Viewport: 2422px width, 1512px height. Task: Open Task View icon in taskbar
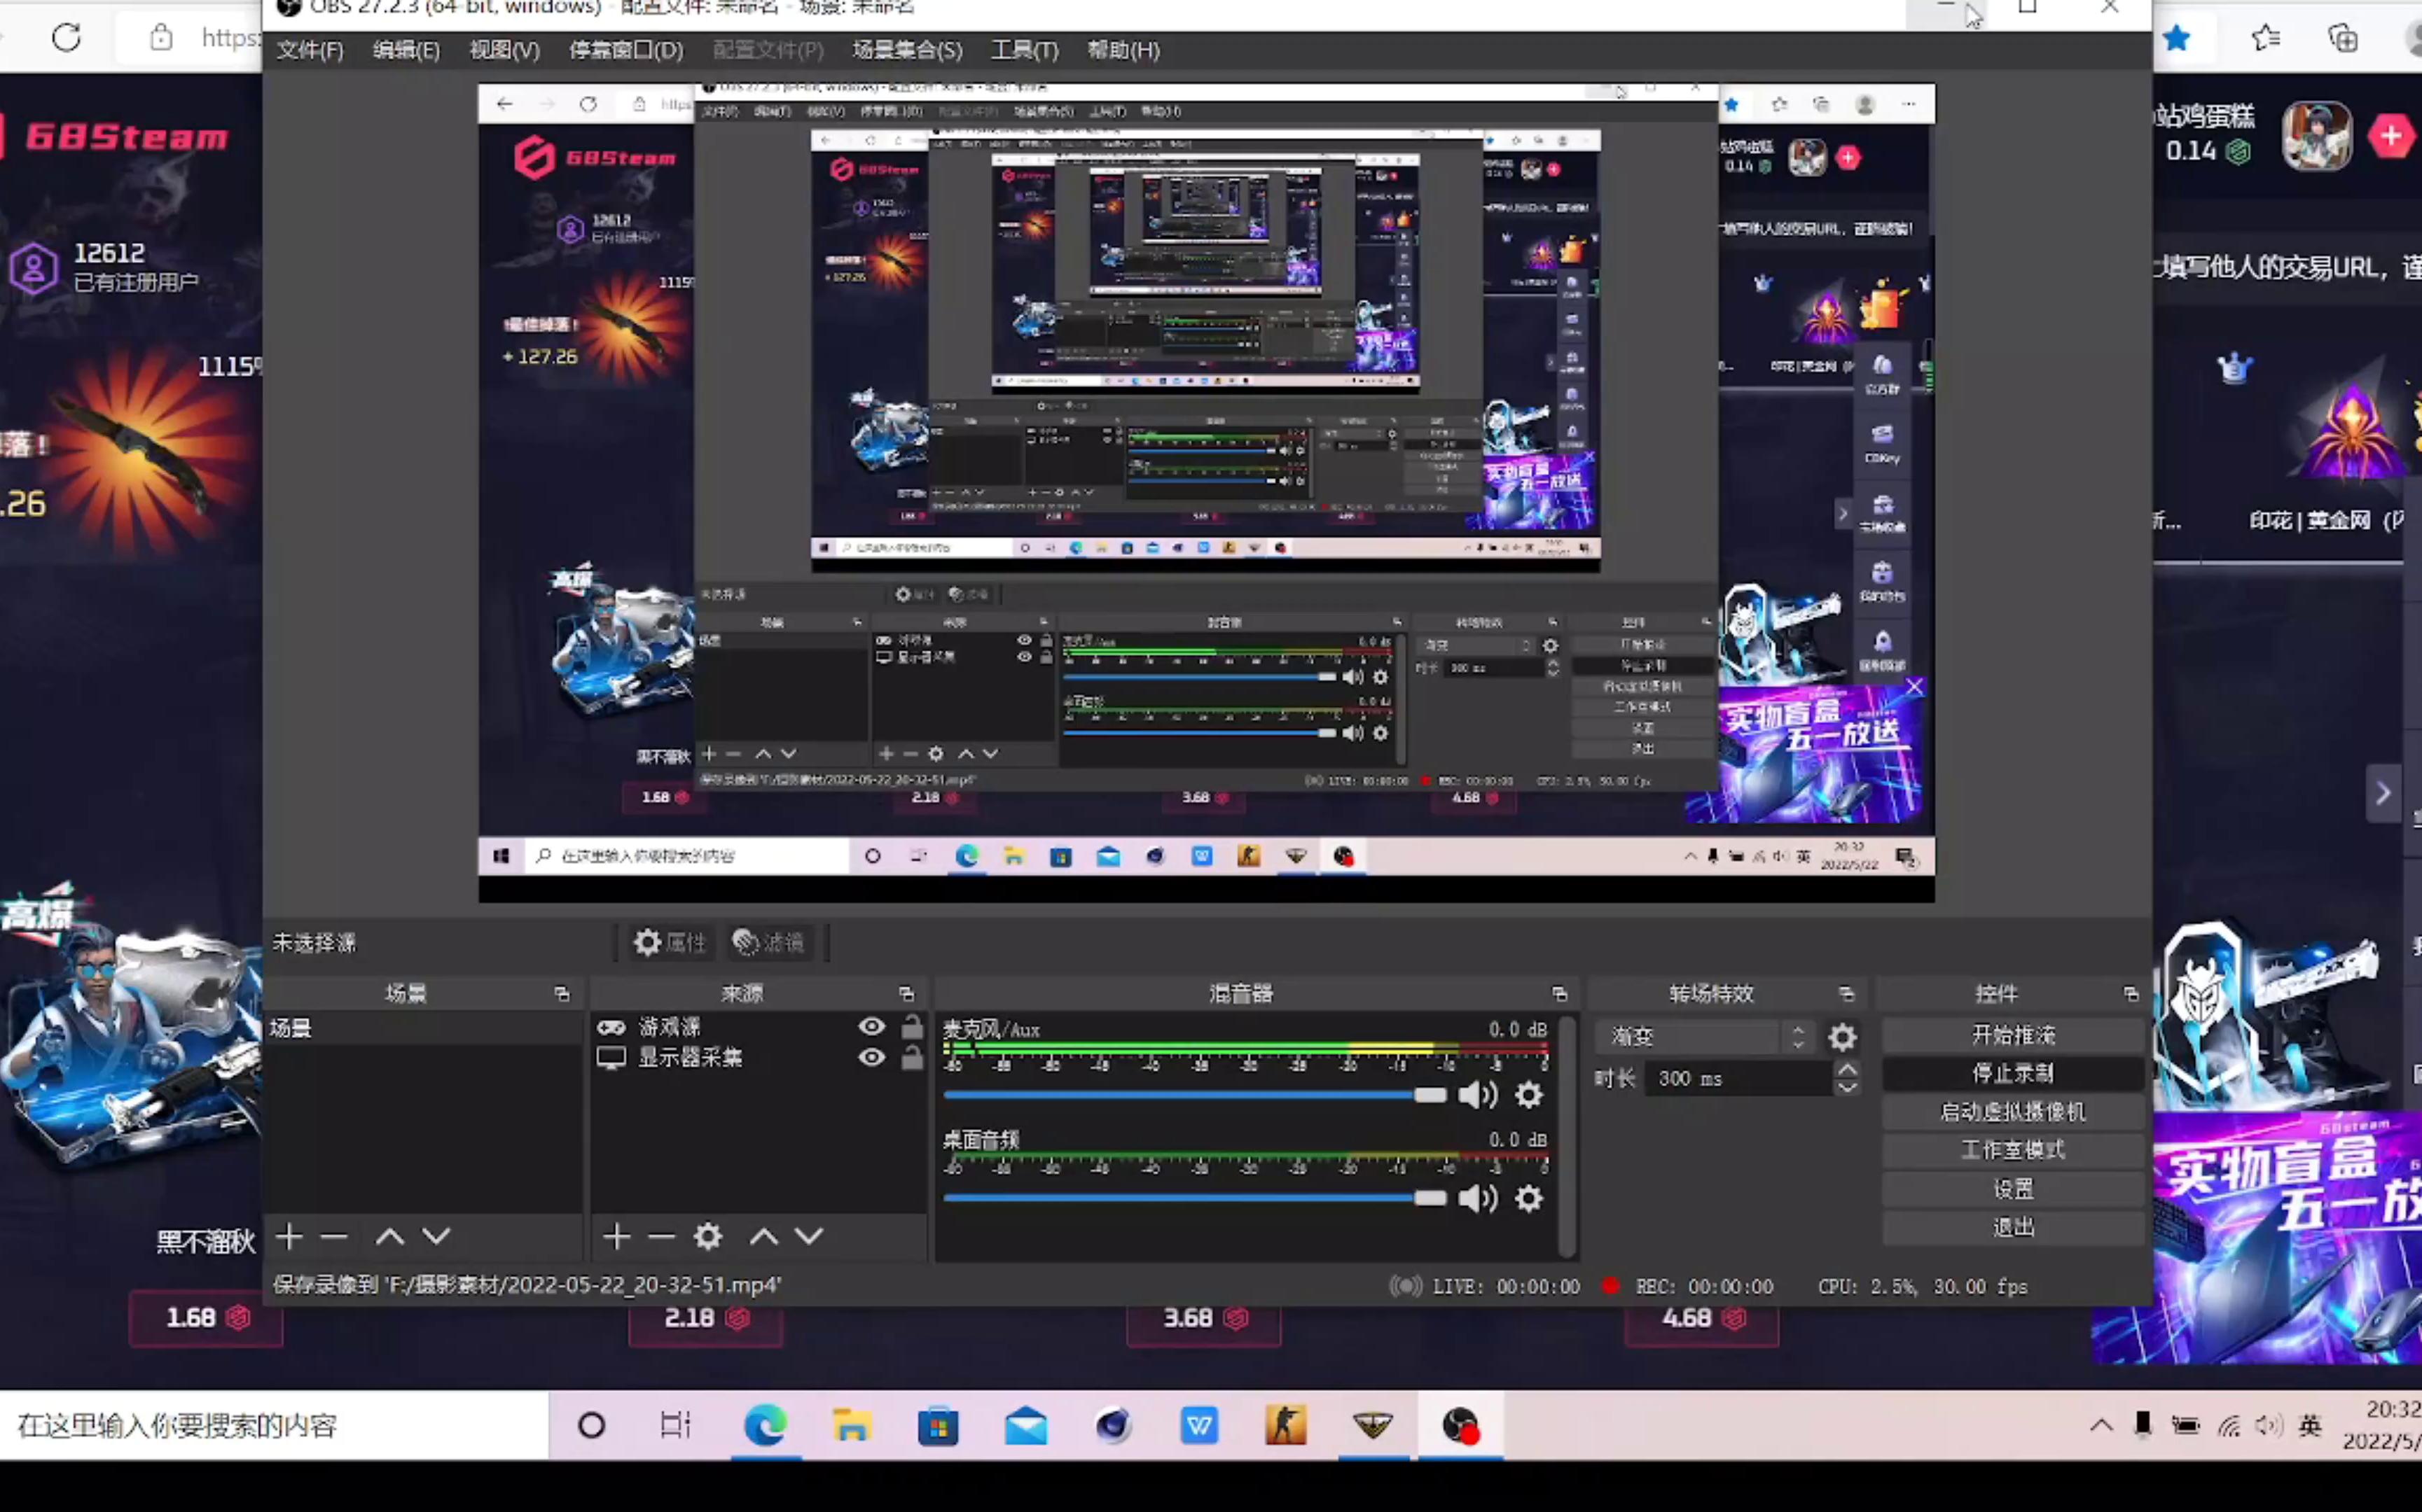tap(677, 1425)
